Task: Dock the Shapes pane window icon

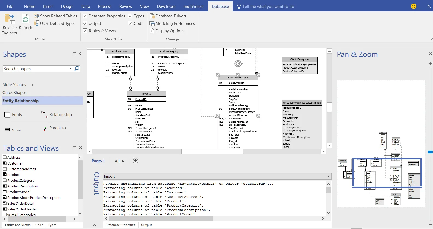Action: click(75, 54)
